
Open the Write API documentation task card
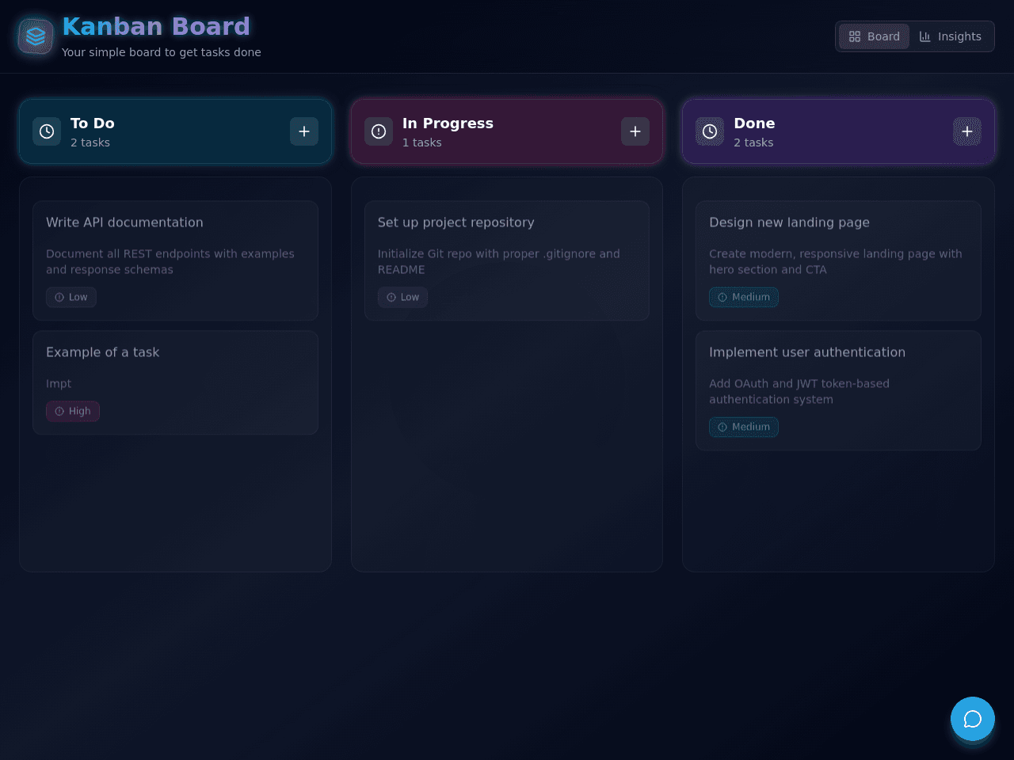[x=175, y=260]
